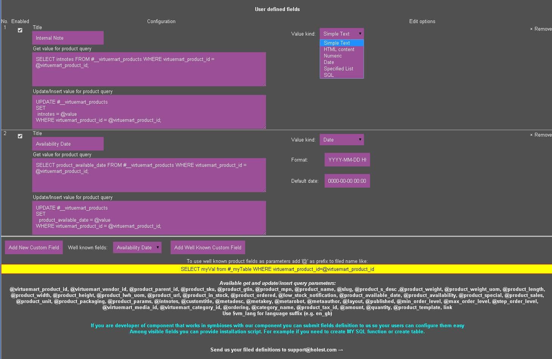Edit the UPDATE query for Internal Note
Screen dimensions: 552x359
tap(149, 112)
